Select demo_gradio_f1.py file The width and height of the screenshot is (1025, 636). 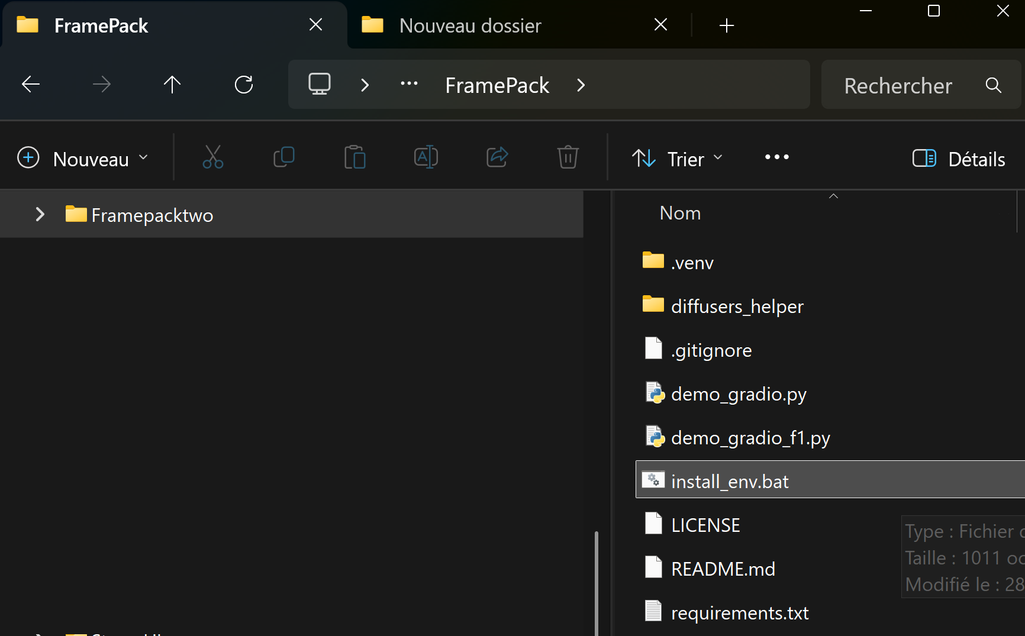pyautogui.click(x=750, y=438)
